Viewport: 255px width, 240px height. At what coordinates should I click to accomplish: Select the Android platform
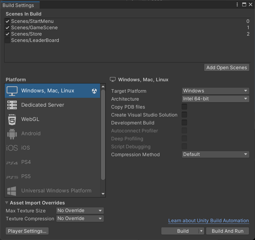(52, 134)
